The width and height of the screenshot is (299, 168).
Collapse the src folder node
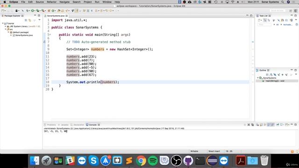tap(6, 29)
